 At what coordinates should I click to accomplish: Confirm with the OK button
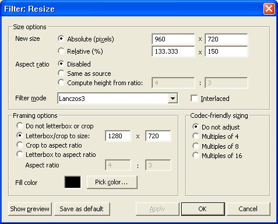203,209
